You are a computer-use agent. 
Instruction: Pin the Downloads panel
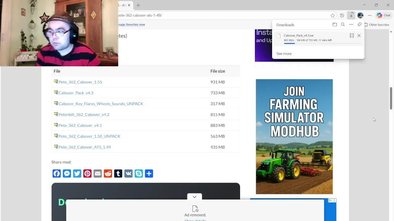point(360,25)
